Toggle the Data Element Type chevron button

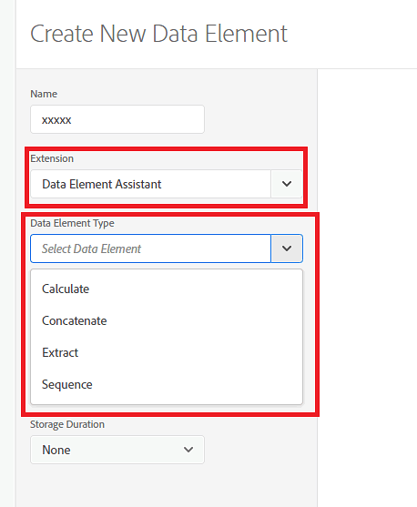coord(287,248)
